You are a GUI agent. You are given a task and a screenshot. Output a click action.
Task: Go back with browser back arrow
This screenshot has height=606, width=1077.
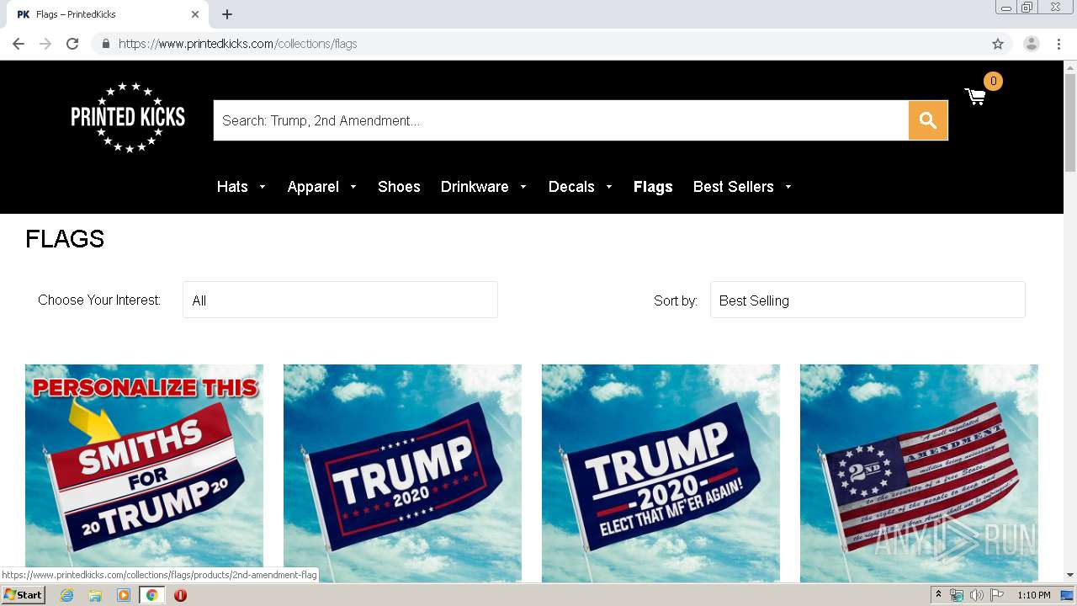click(19, 44)
